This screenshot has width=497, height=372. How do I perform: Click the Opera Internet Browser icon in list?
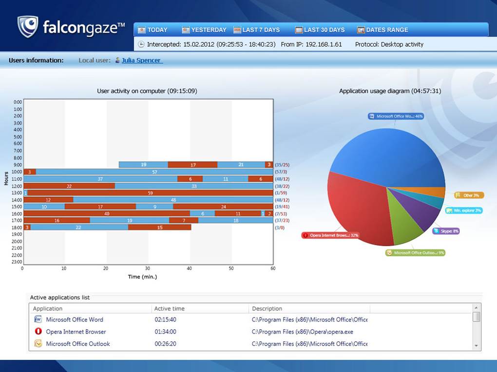tap(38, 332)
